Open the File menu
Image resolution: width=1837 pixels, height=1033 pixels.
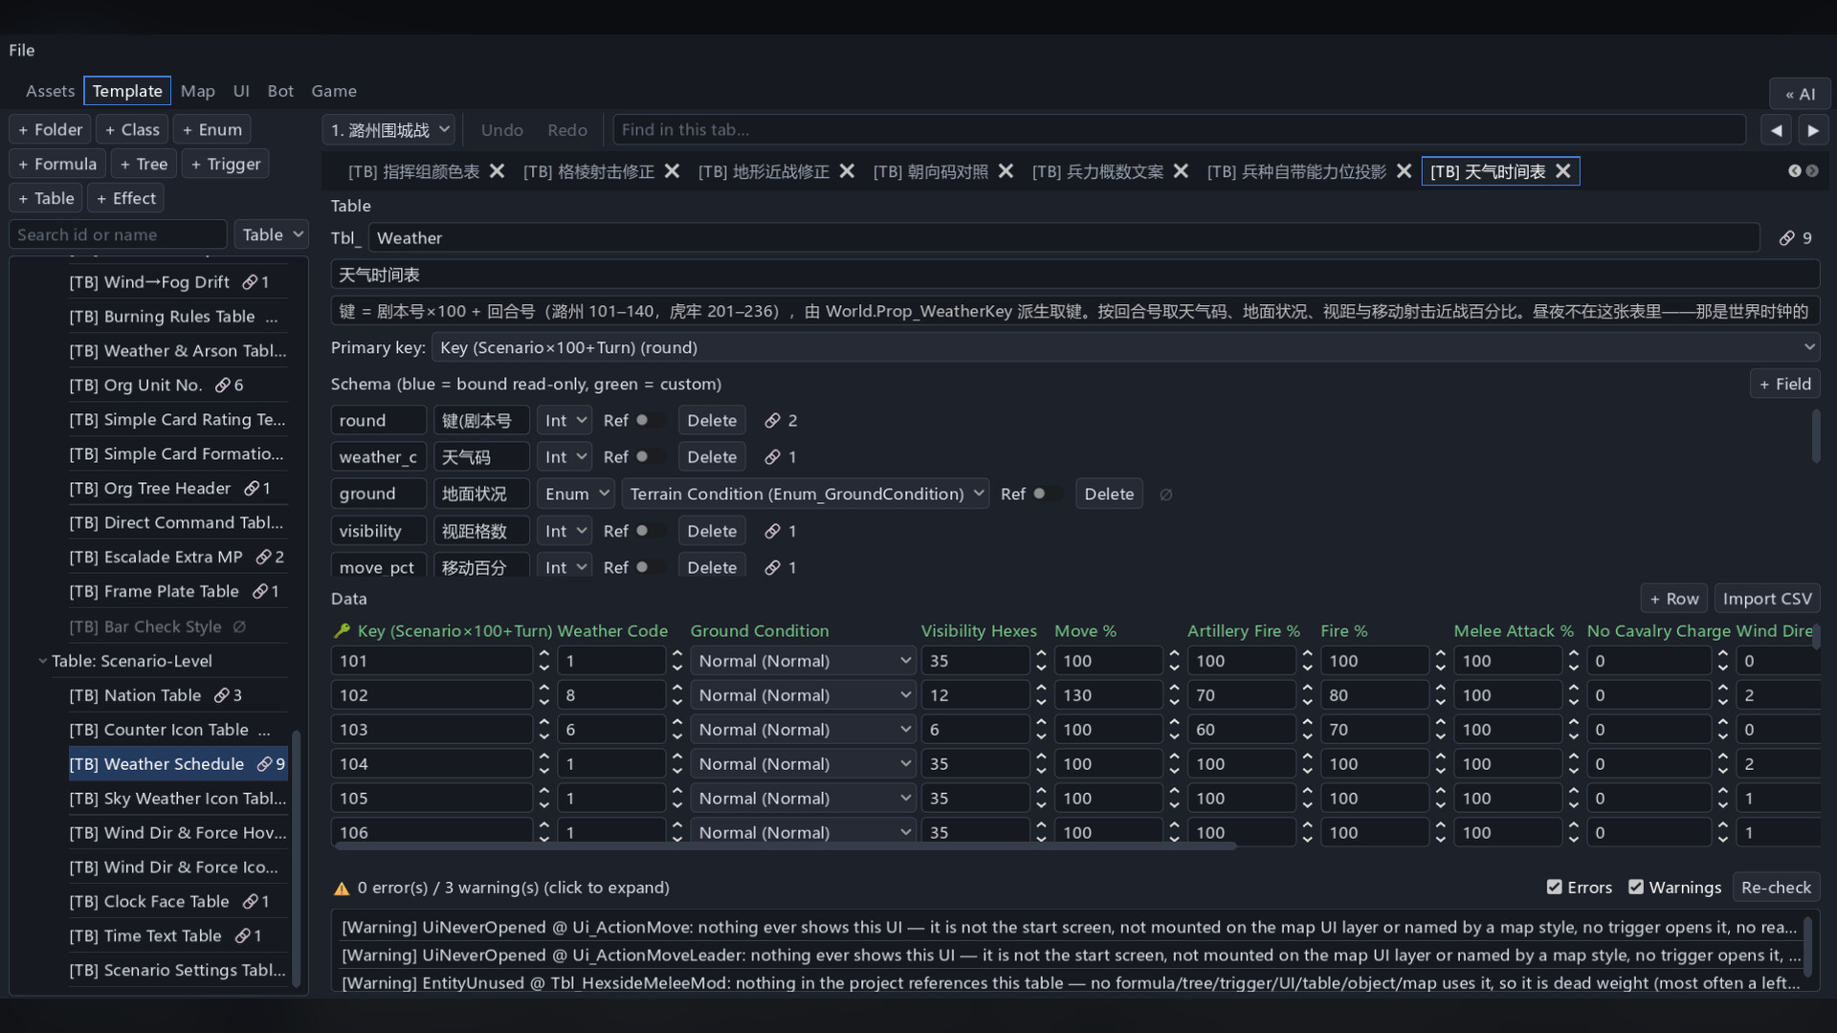pyautogui.click(x=22, y=50)
